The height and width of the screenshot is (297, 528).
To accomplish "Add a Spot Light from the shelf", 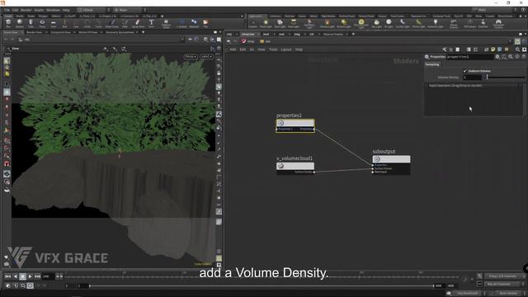I will point(280,24).
